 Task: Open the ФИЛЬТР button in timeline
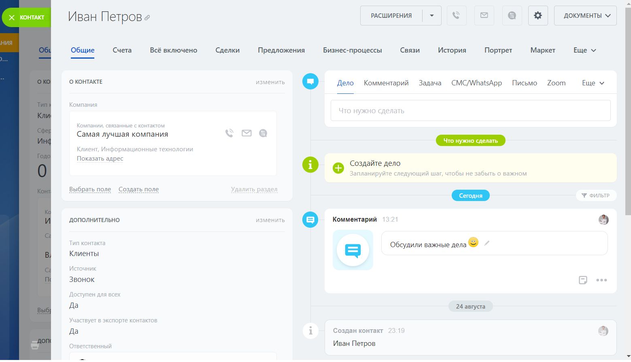tap(596, 195)
